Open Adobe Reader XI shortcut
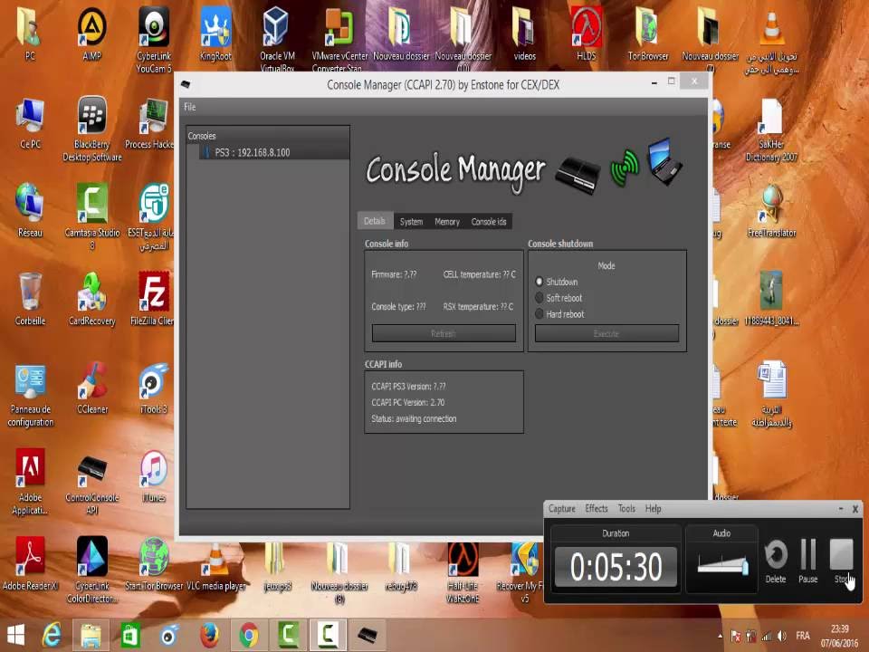 point(30,563)
